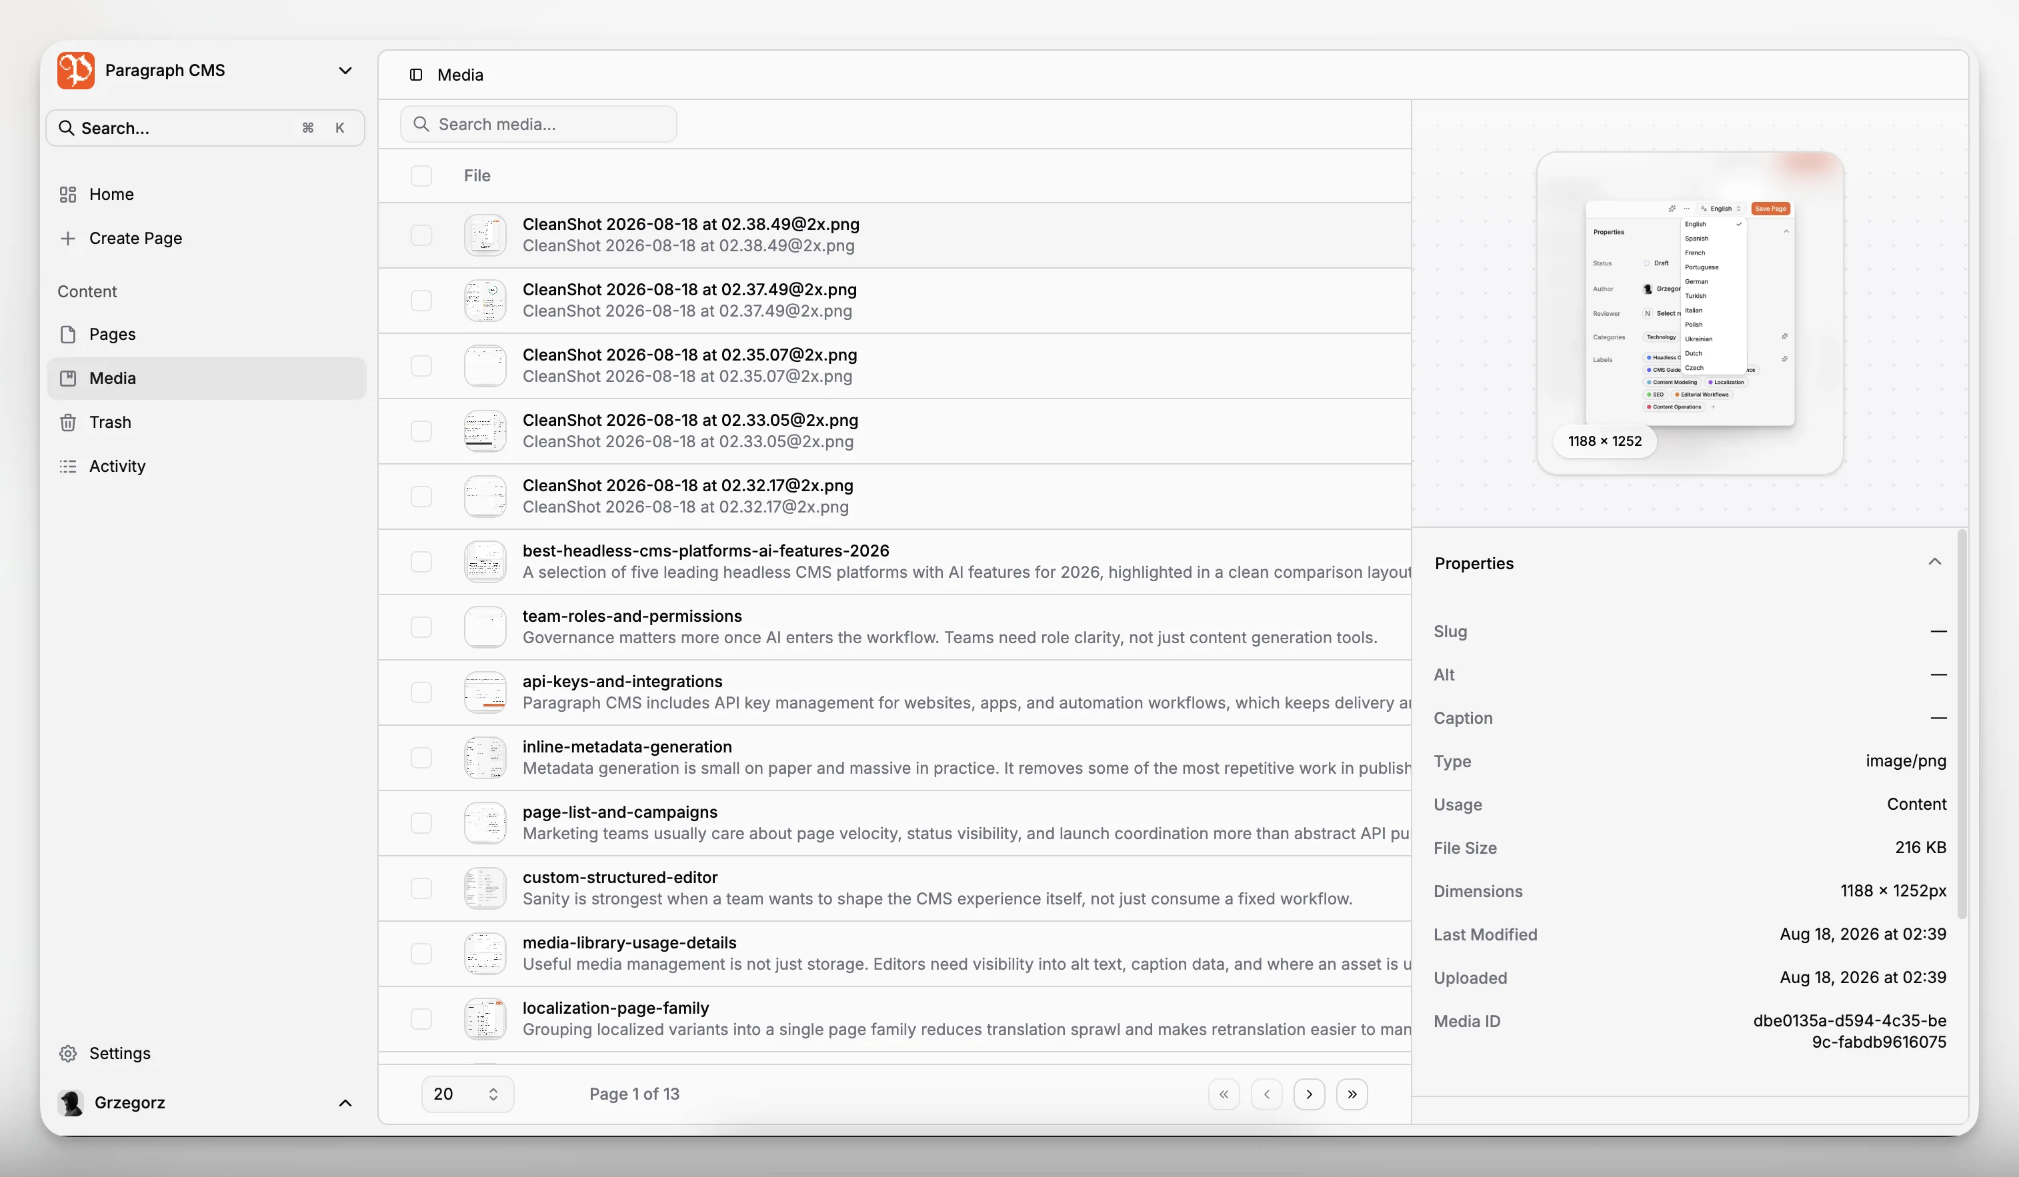
Task: Select the page-list-and-campaigns title
Action: click(620, 812)
